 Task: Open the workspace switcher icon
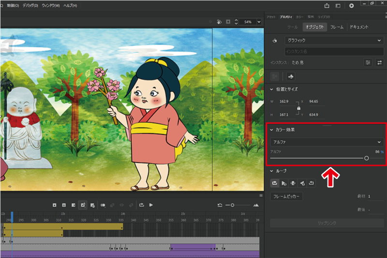339,5
